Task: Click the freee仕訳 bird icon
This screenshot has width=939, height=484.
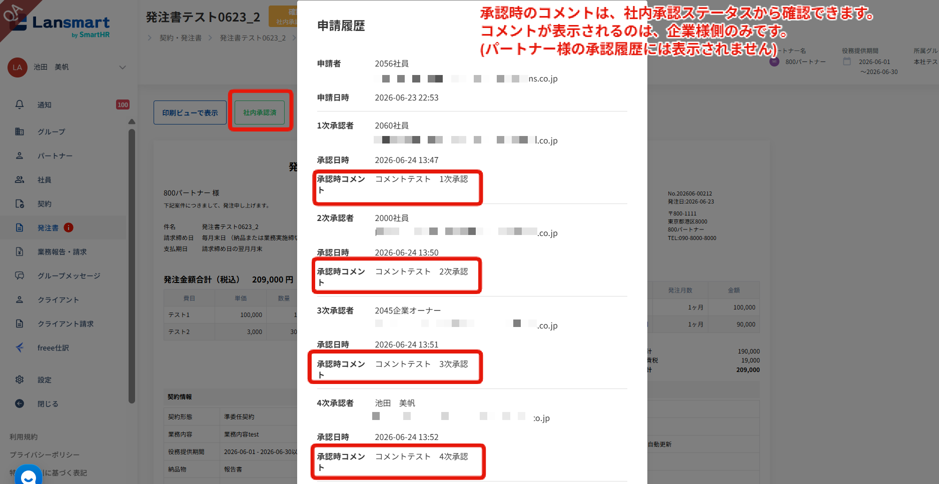Action: tap(20, 347)
